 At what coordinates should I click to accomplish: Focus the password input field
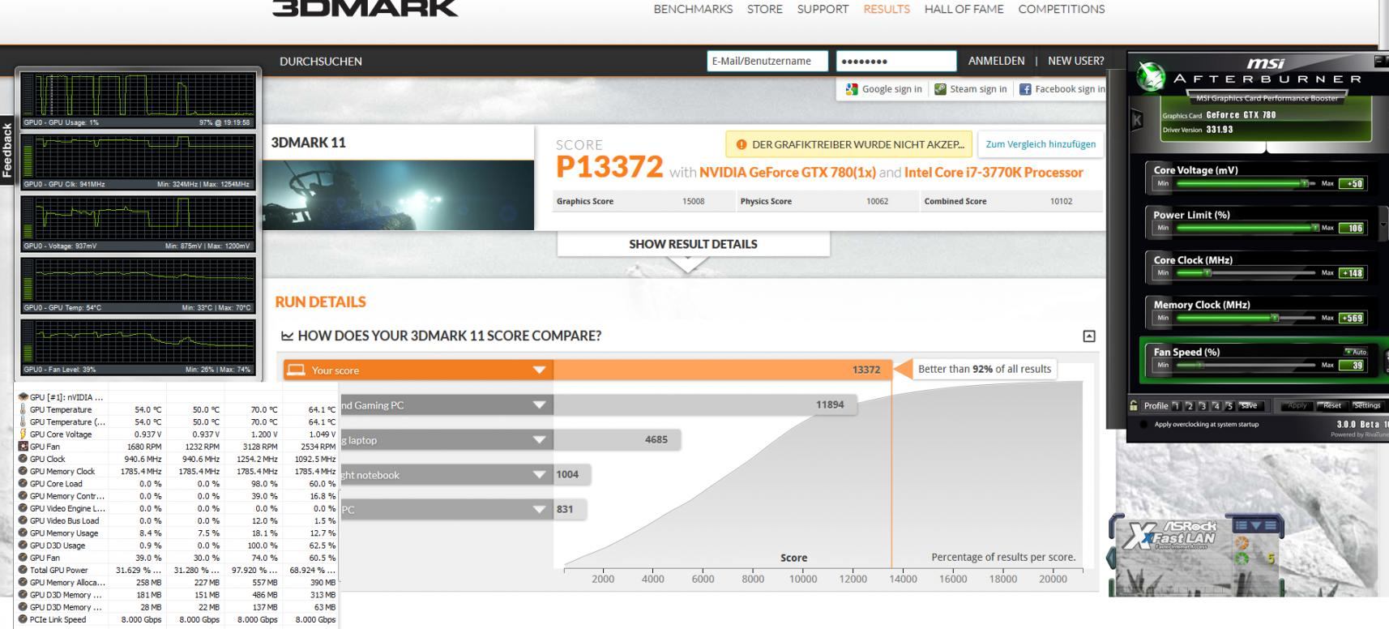[x=896, y=61]
